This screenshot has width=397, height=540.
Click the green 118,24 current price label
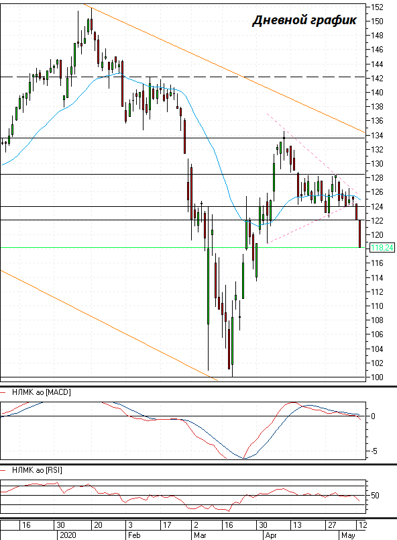382,248
